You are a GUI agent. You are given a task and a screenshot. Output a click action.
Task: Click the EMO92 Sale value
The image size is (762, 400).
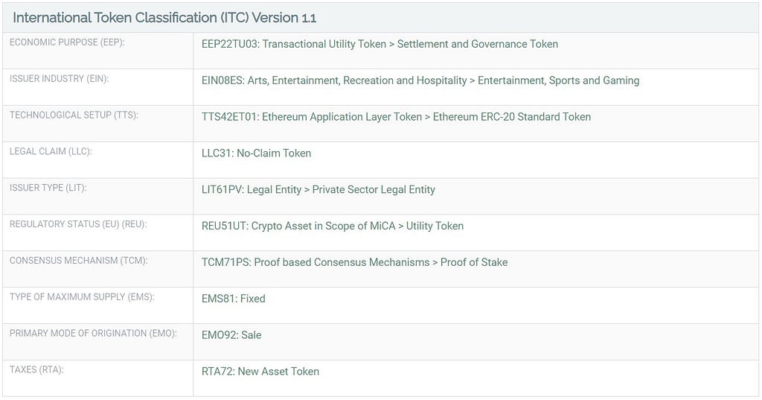[231, 335]
